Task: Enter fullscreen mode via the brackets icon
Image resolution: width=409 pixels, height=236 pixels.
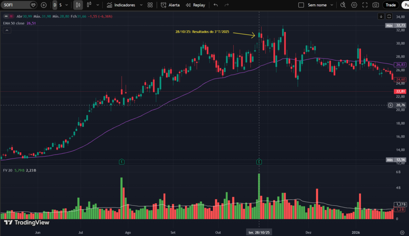Action: (x=365, y=5)
